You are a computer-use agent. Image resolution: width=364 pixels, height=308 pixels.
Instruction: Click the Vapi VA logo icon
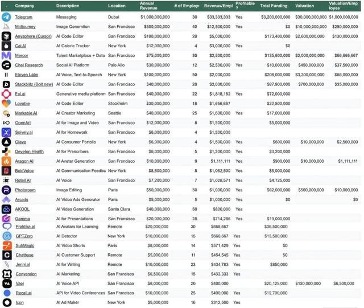pos(7,284)
